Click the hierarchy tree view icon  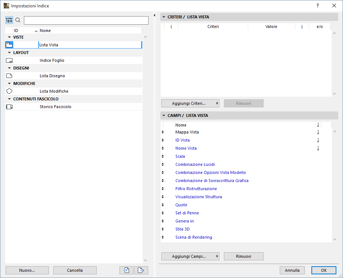9,20
